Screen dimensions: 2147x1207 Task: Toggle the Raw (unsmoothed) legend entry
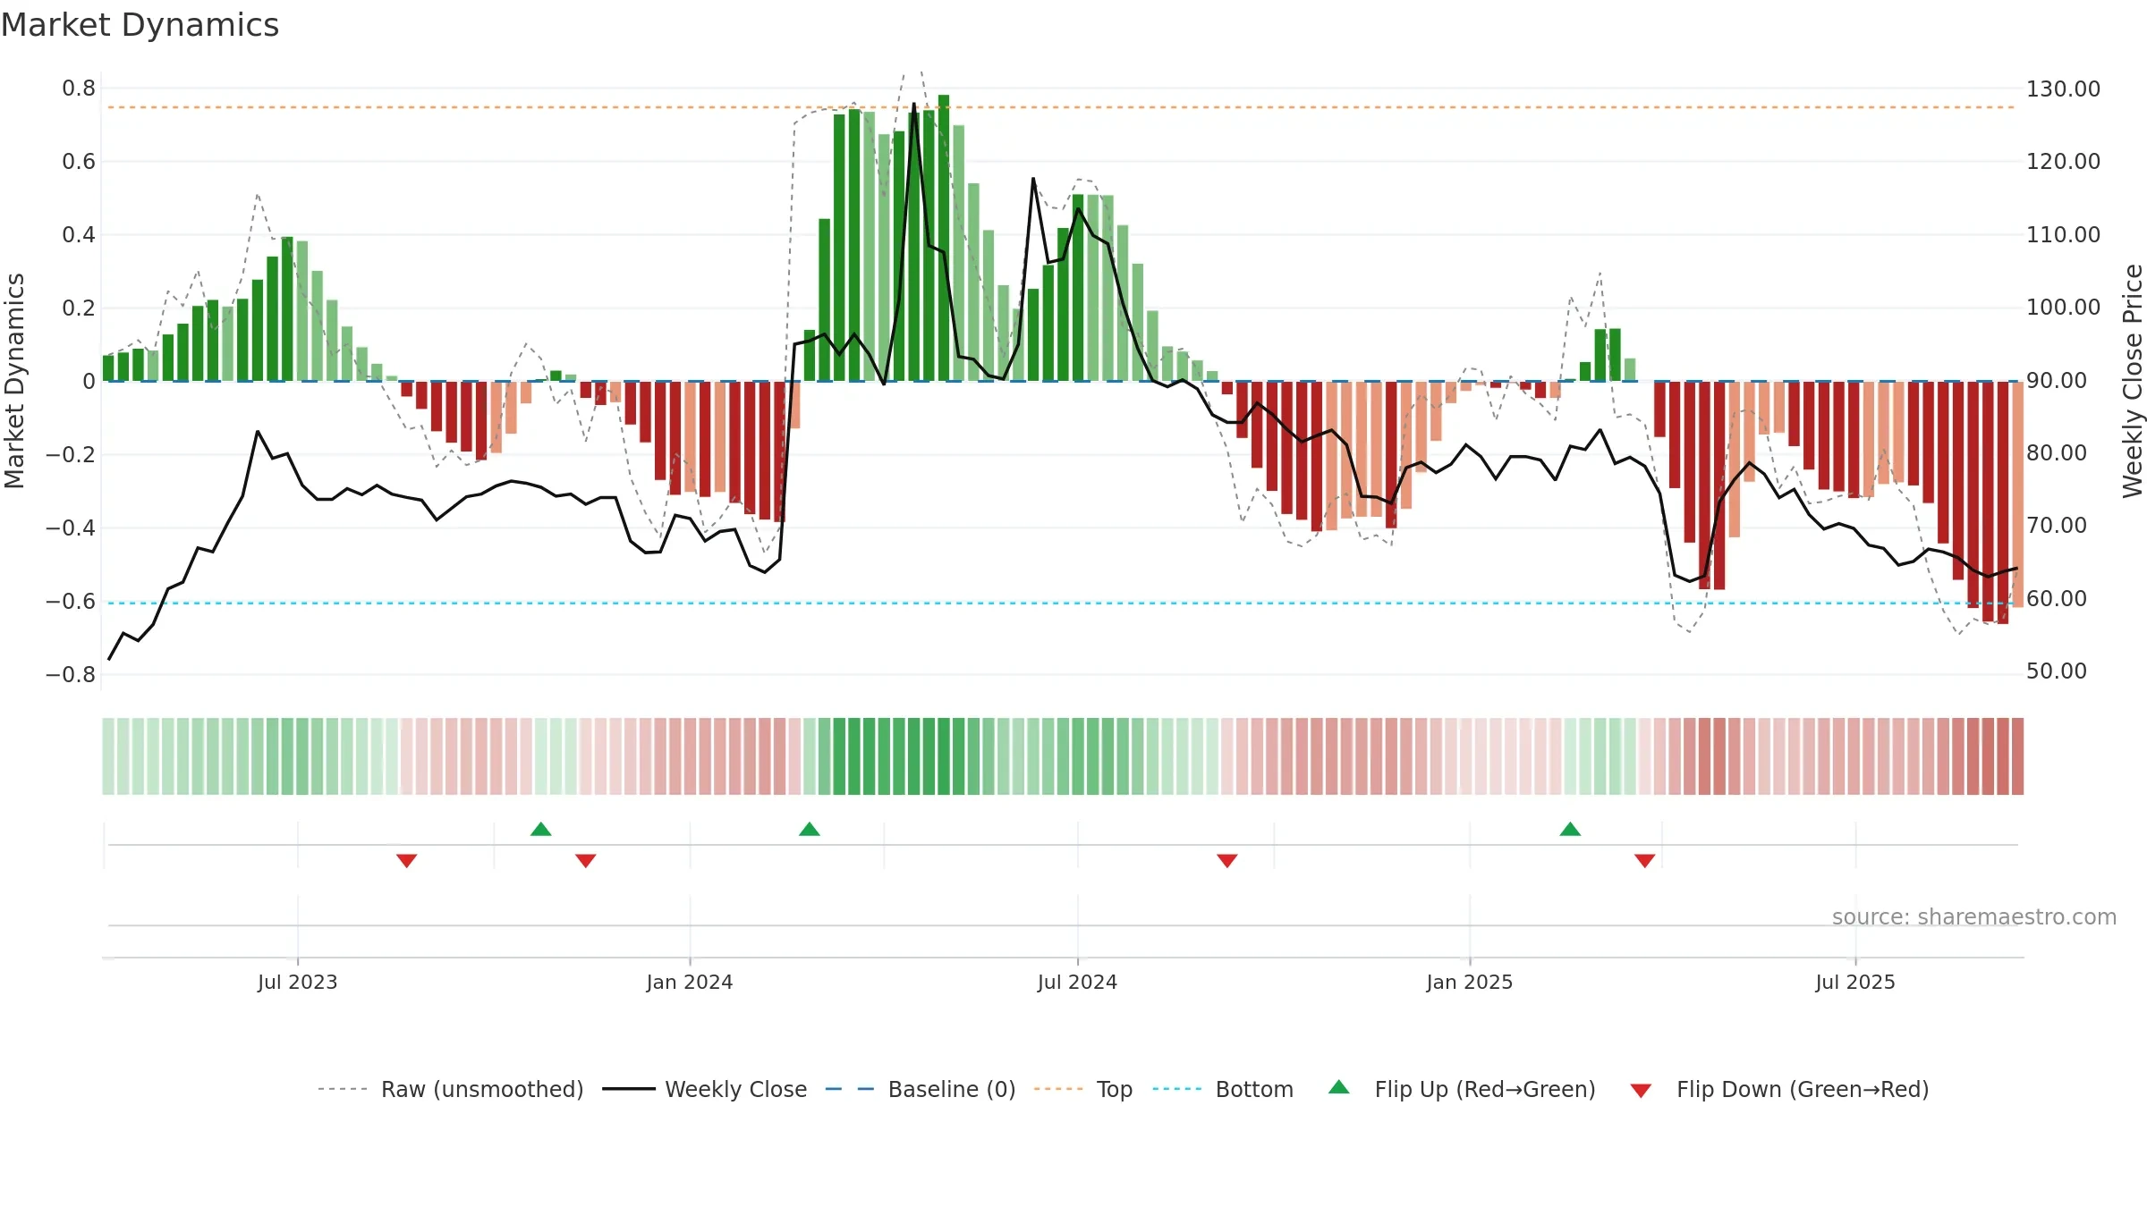point(451,1089)
